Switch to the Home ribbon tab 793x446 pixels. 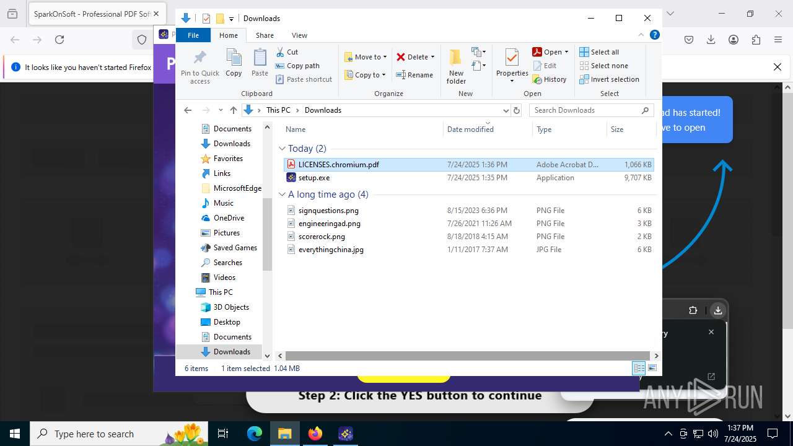228,35
